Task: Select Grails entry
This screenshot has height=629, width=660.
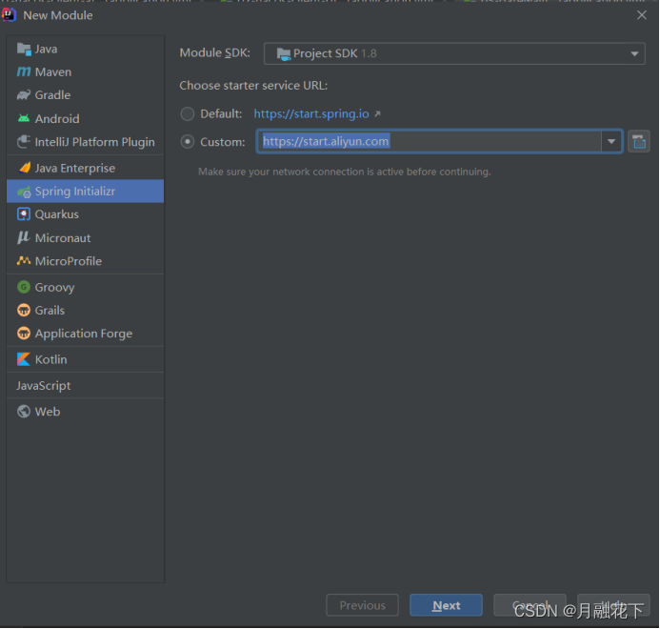Action: pyautogui.click(x=86, y=311)
